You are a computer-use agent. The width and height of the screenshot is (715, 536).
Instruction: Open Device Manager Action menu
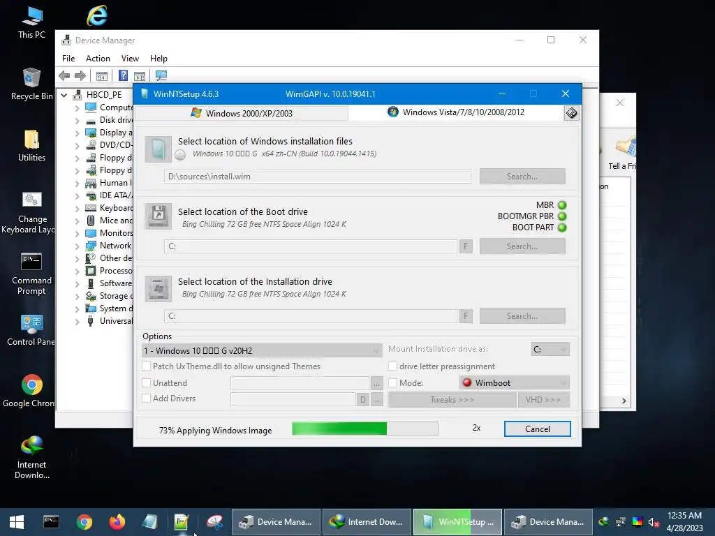point(98,59)
